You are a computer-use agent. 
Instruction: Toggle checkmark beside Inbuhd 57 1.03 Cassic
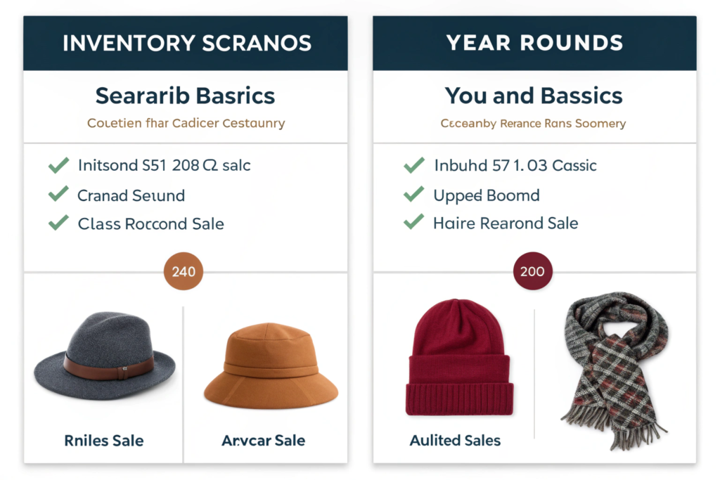click(414, 166)
